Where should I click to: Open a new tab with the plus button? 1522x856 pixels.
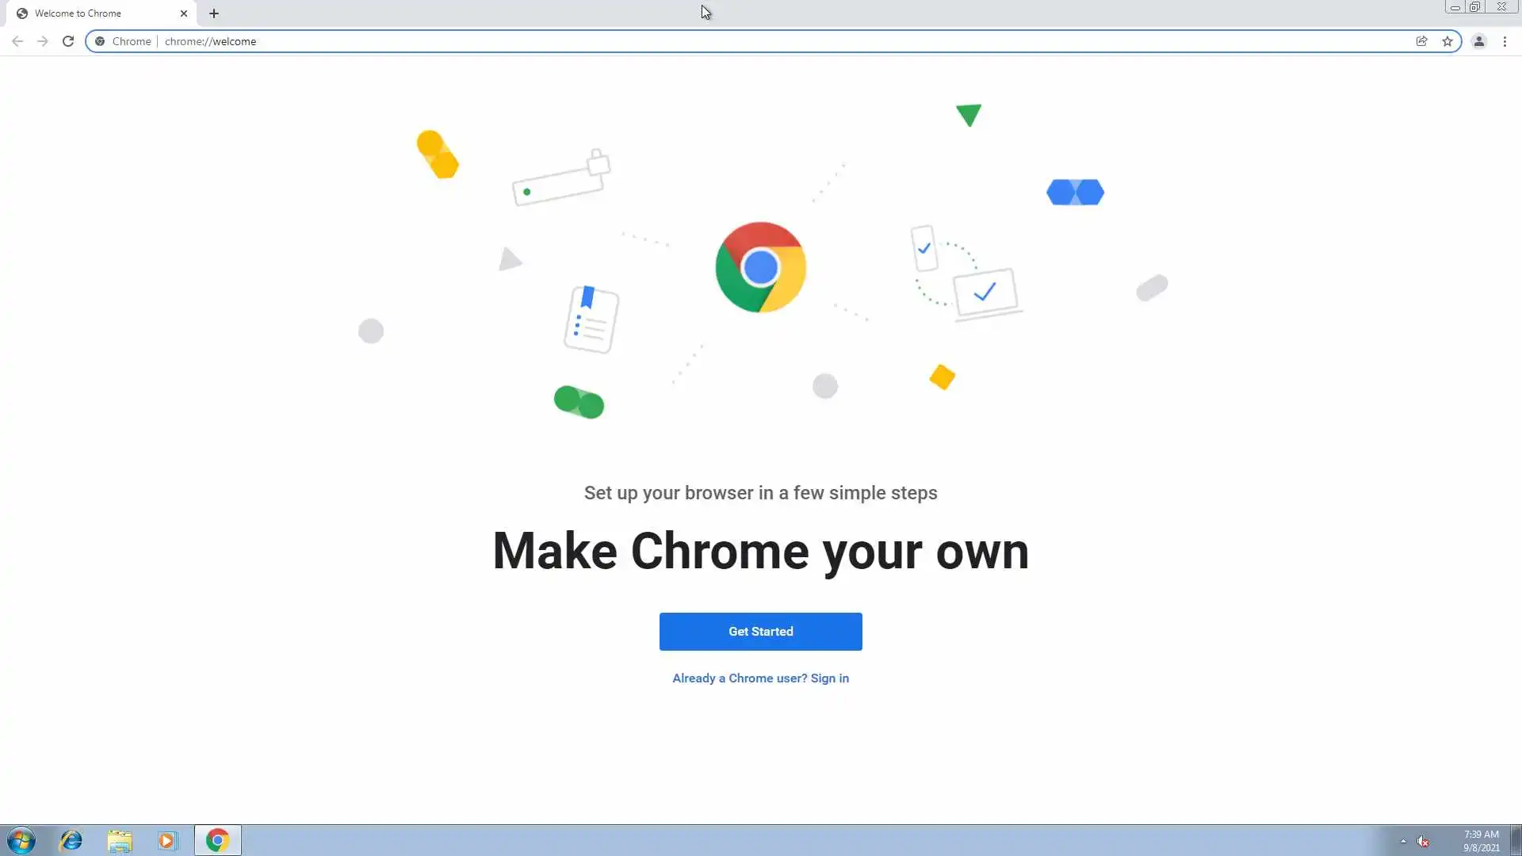pyautogui.click(x=214, y=13)
